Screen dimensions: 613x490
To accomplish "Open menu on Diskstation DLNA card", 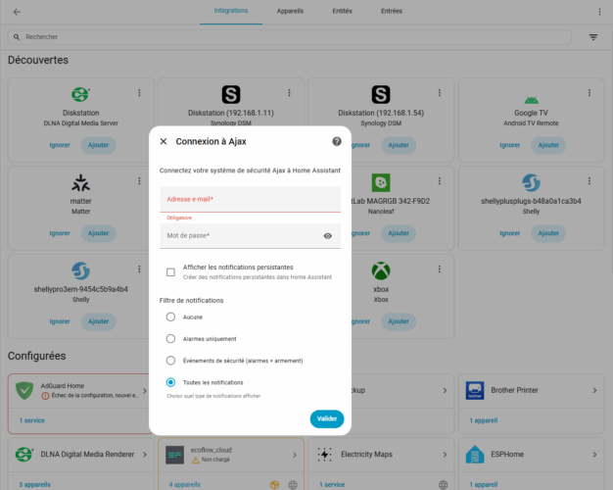I will point(139,93).
